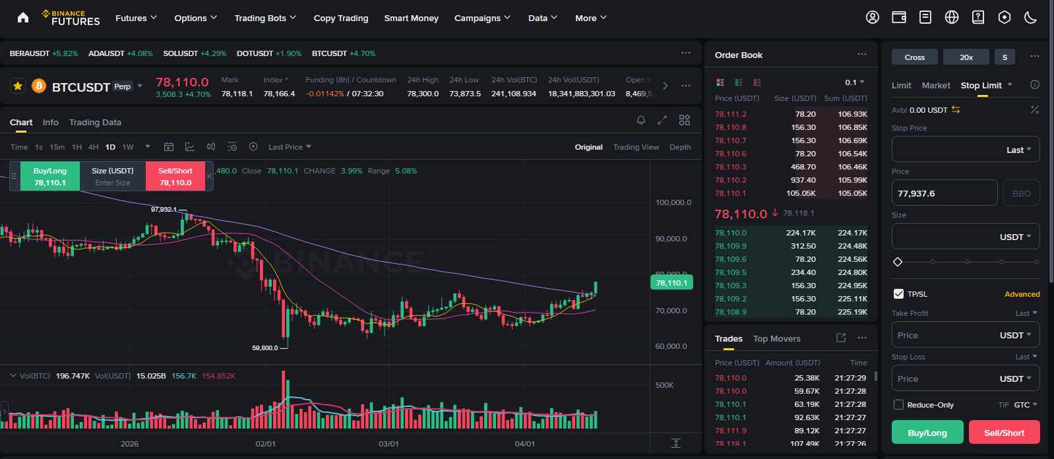
Task: Open the orders document icon in header
Action: (925, 18)
